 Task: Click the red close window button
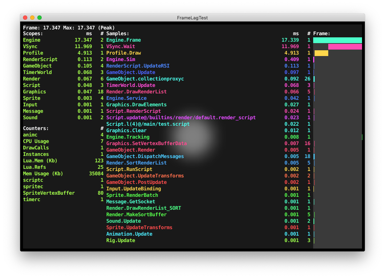point(25,18)
